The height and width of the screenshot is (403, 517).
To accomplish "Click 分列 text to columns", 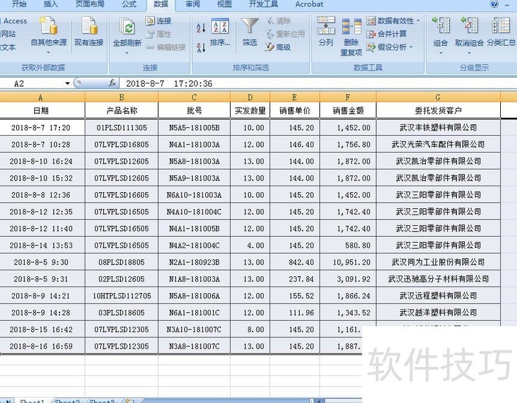I will click(326, 32).
